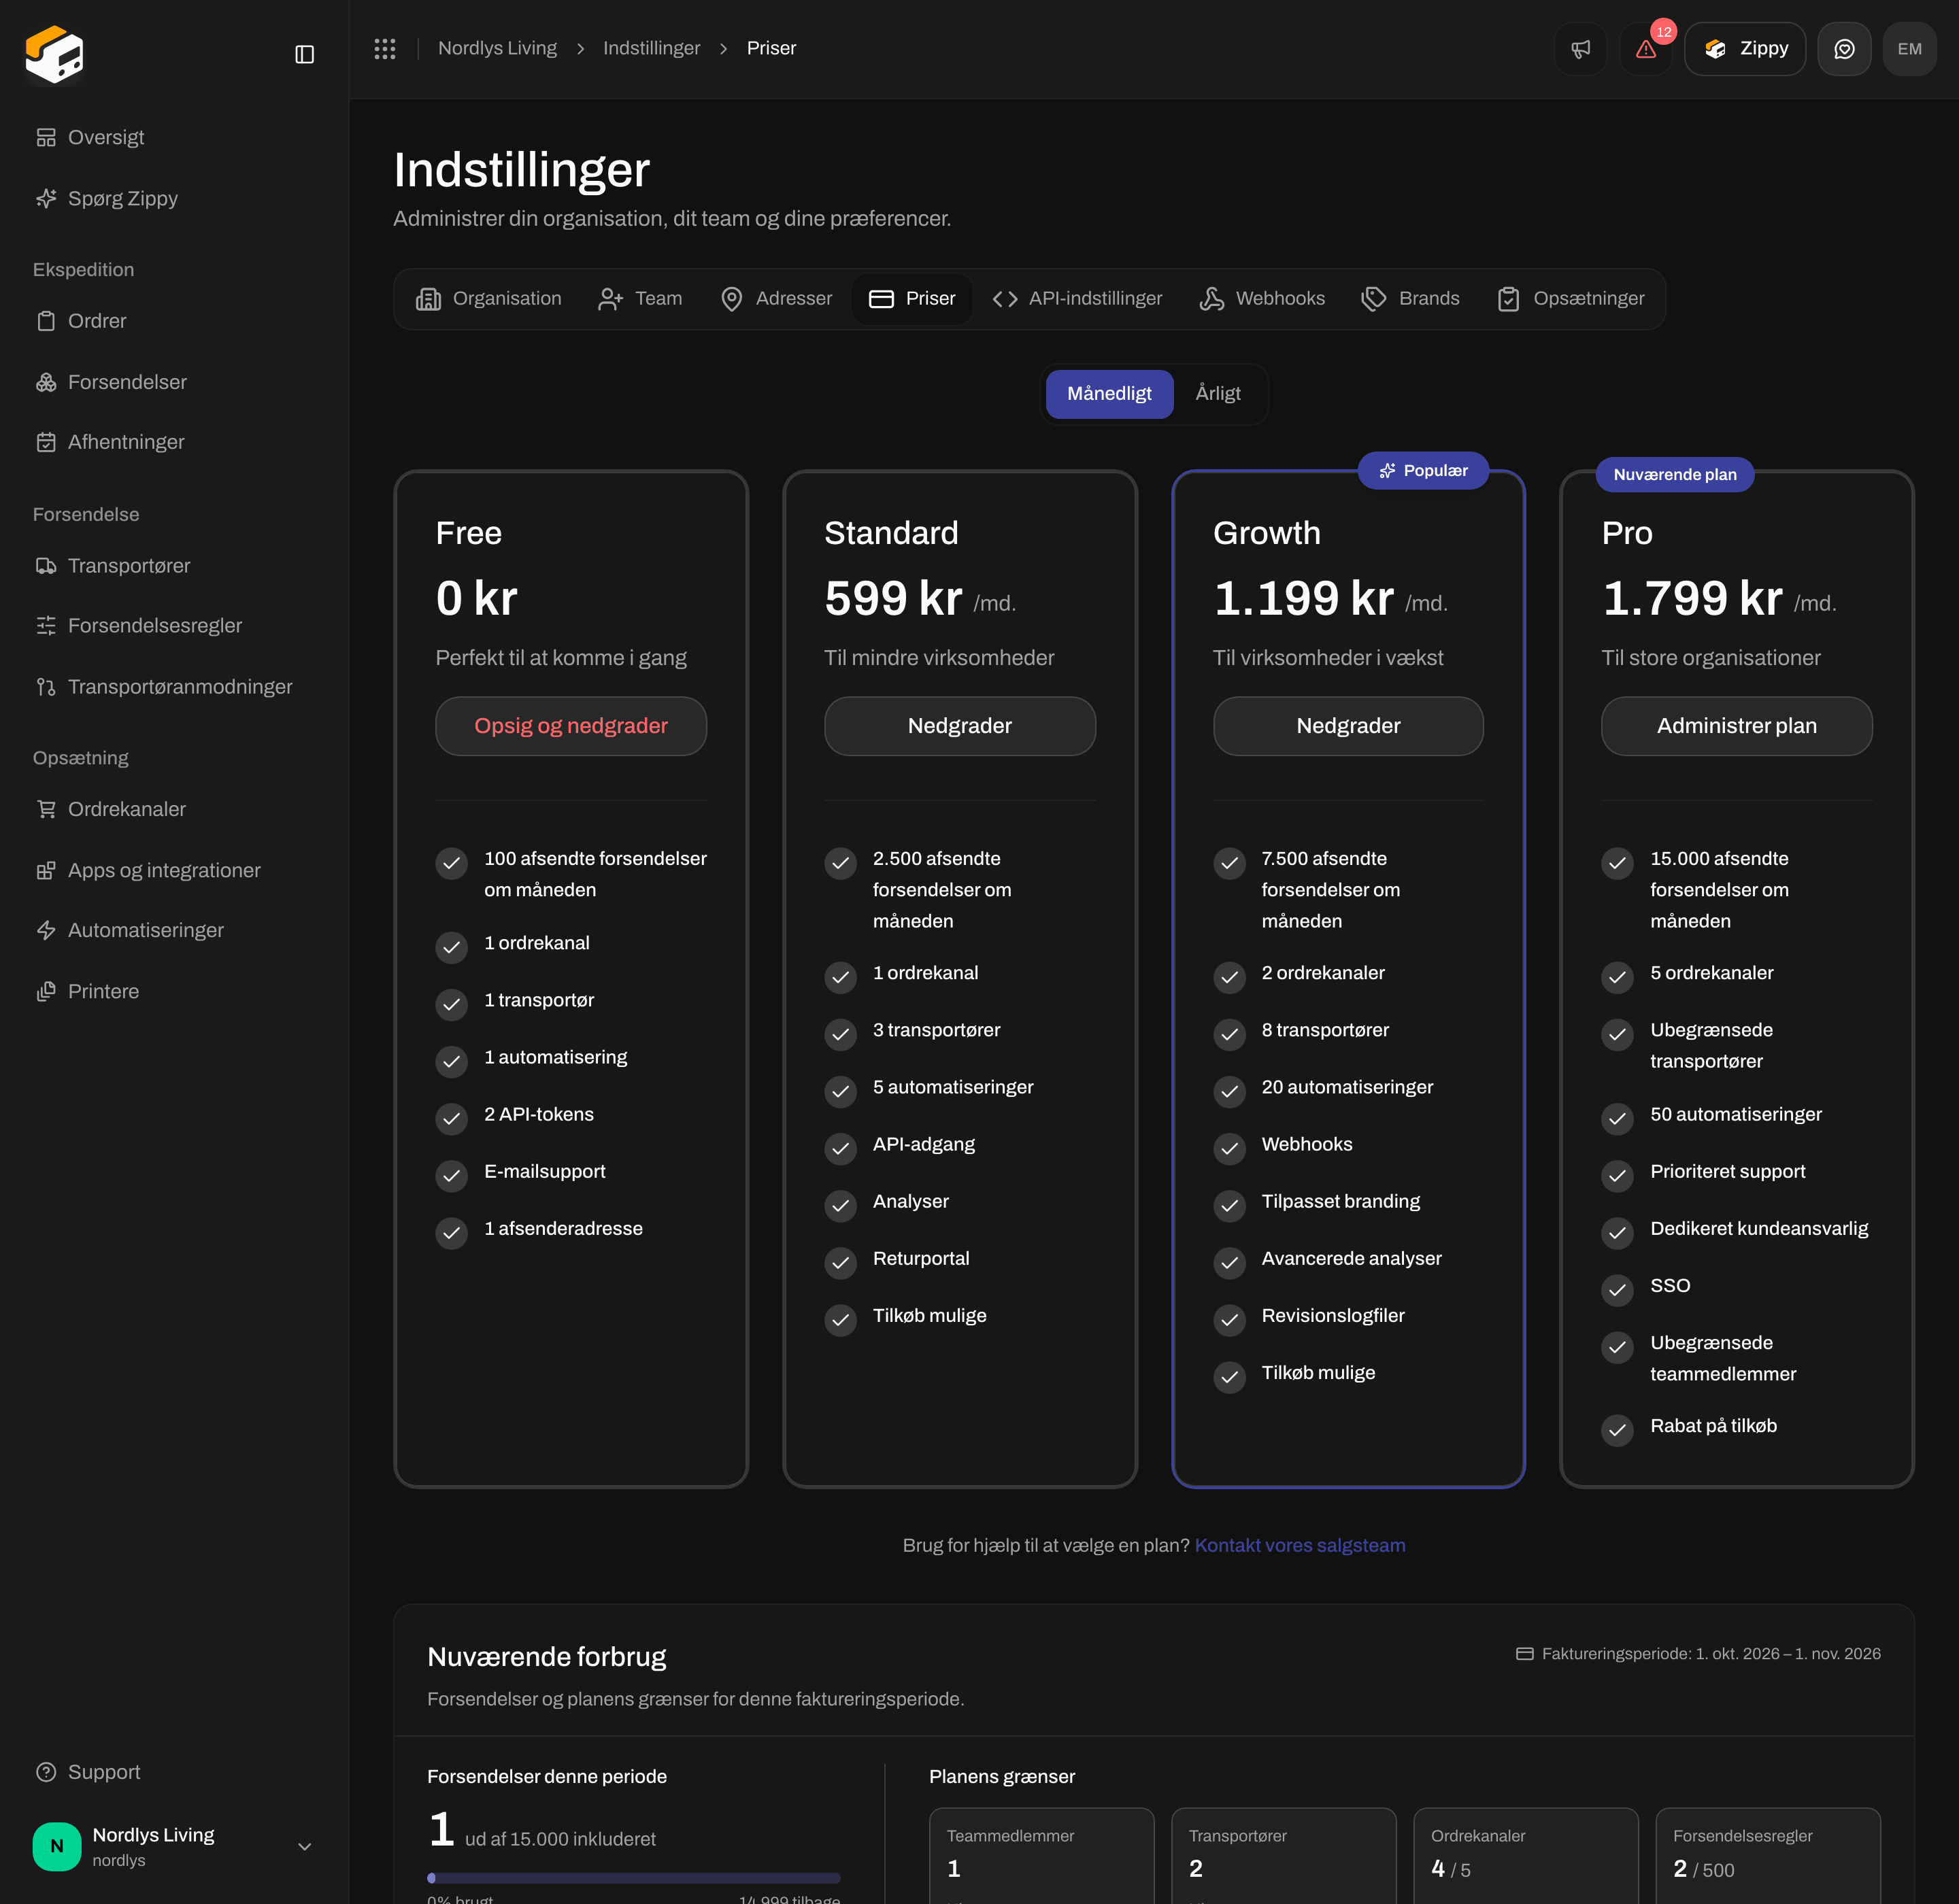
Task: Open the Zippy assistant button
Action: tap(1745, 49)
